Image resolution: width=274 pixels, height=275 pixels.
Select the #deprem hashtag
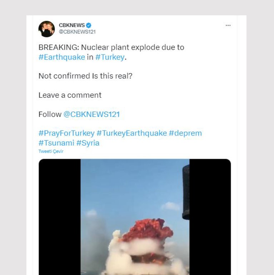click(x=185, y=133)
